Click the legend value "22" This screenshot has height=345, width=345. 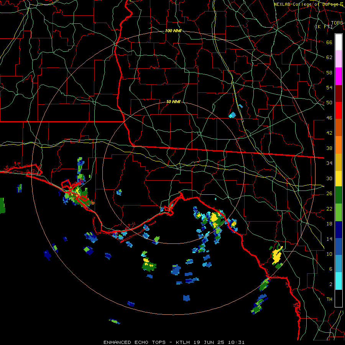329,209
